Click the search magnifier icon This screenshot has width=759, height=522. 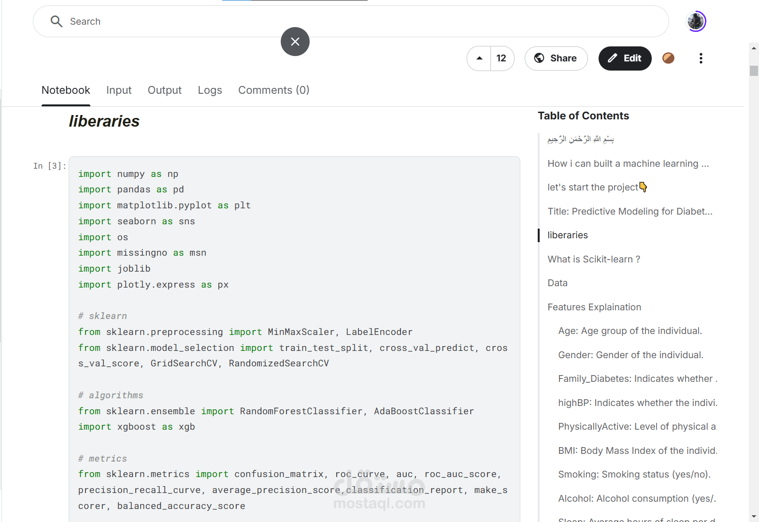(57, 21)
